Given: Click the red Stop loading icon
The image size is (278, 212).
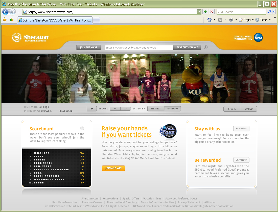Looking at the screenshot, I should 212,12.
